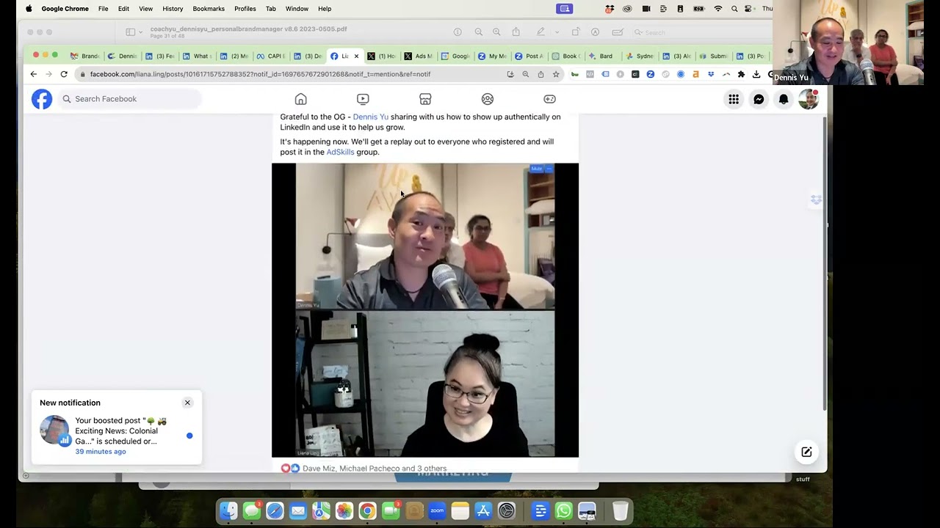Image resolution: width=940 pixels, height=528 pixels.
Task: Open Dropbox menu bar icon
Action: coord(610,9)
